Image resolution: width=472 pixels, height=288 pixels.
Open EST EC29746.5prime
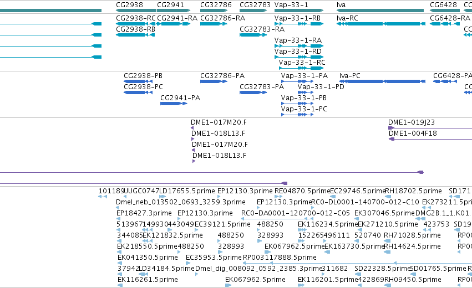[358, 191]
